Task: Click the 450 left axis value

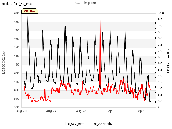Action: point(16,48)
